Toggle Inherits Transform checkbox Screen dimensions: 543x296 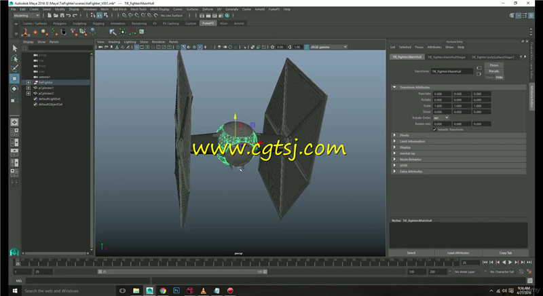[x=434, y=130]
